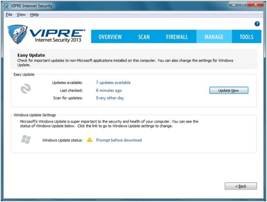Switch to the Overview tab
The width and height of the screenshot is (267, 202).
pos(110,37)
